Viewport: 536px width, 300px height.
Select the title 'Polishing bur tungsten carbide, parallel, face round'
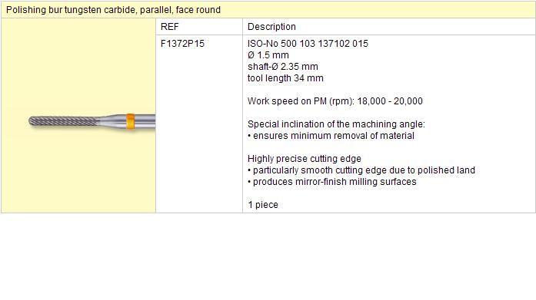[113, 10]
